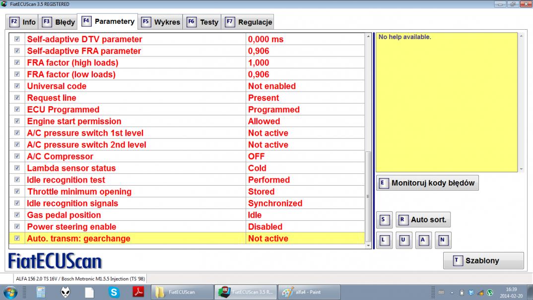Click help panel scroll down arrow
The width and height of the screenshot is (533, 300).
coord(521,169)
